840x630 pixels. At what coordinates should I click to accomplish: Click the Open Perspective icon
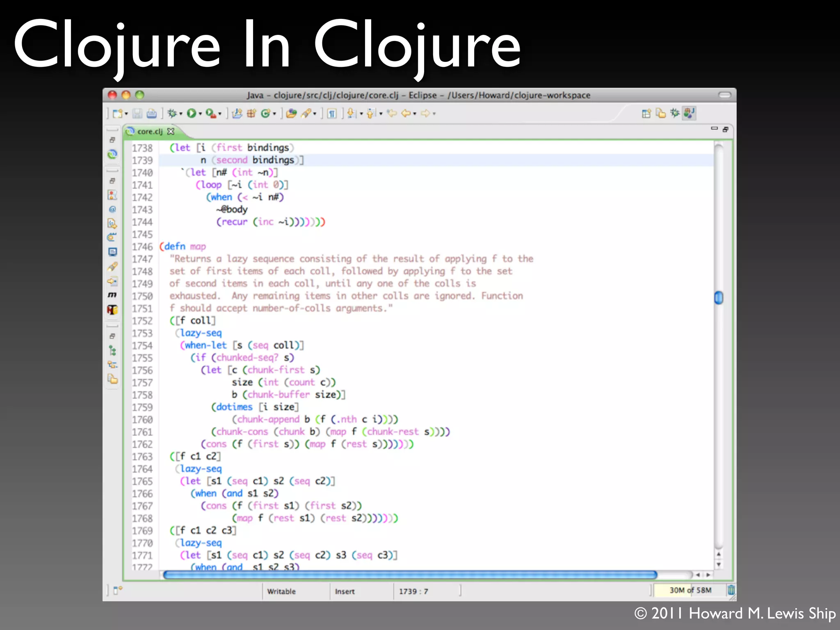(646, 114)
